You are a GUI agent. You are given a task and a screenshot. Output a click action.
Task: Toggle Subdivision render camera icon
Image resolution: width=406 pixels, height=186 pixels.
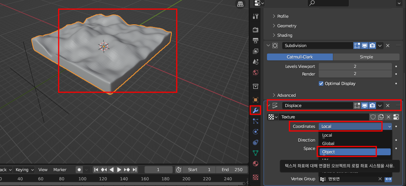point(372,46)
